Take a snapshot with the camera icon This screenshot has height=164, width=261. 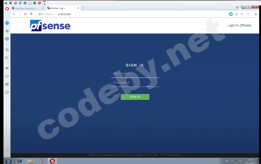point(231,14)
